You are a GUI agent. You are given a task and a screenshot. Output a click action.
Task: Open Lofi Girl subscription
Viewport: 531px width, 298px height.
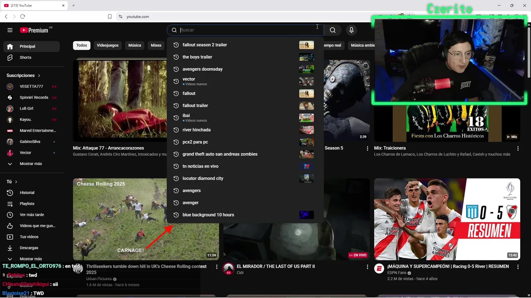point(32,108)
